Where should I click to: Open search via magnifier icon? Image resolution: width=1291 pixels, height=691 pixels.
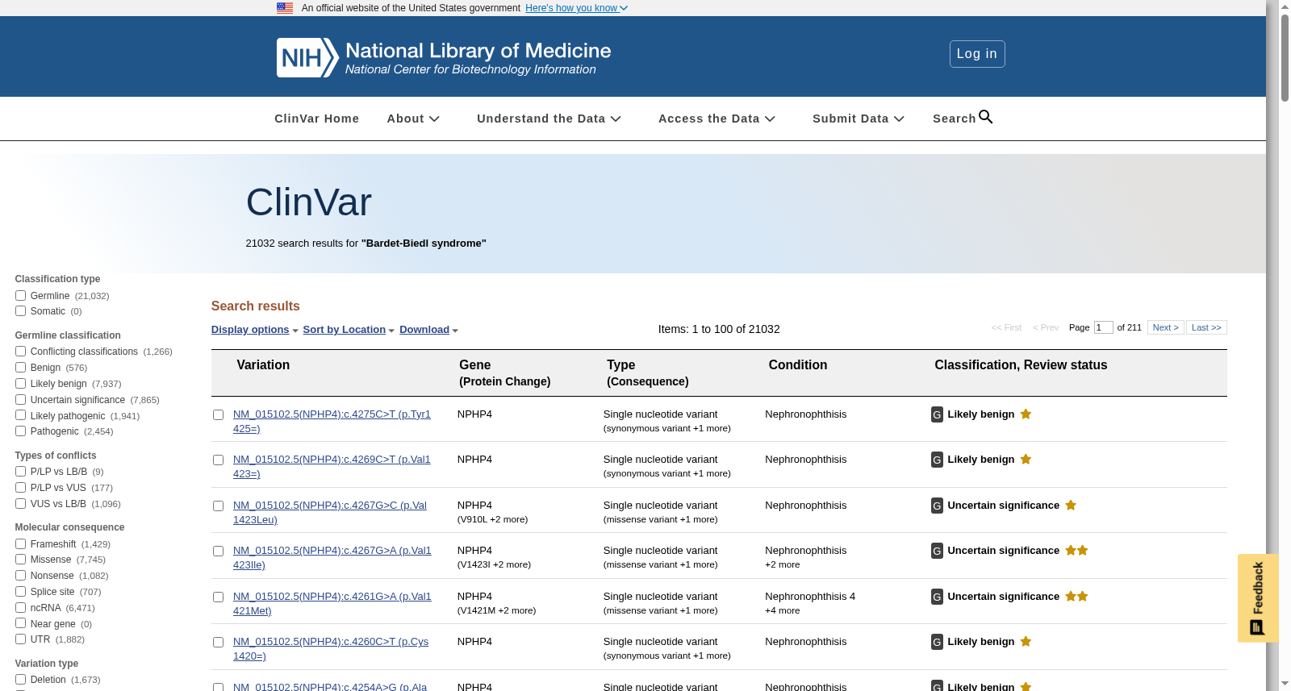coord(986,117)
